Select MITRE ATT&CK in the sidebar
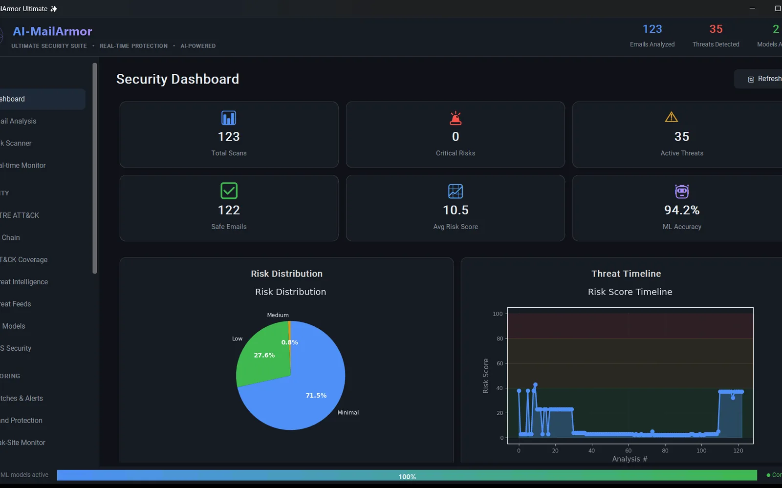This screenshot has width=782, height=488. [43, 215]
